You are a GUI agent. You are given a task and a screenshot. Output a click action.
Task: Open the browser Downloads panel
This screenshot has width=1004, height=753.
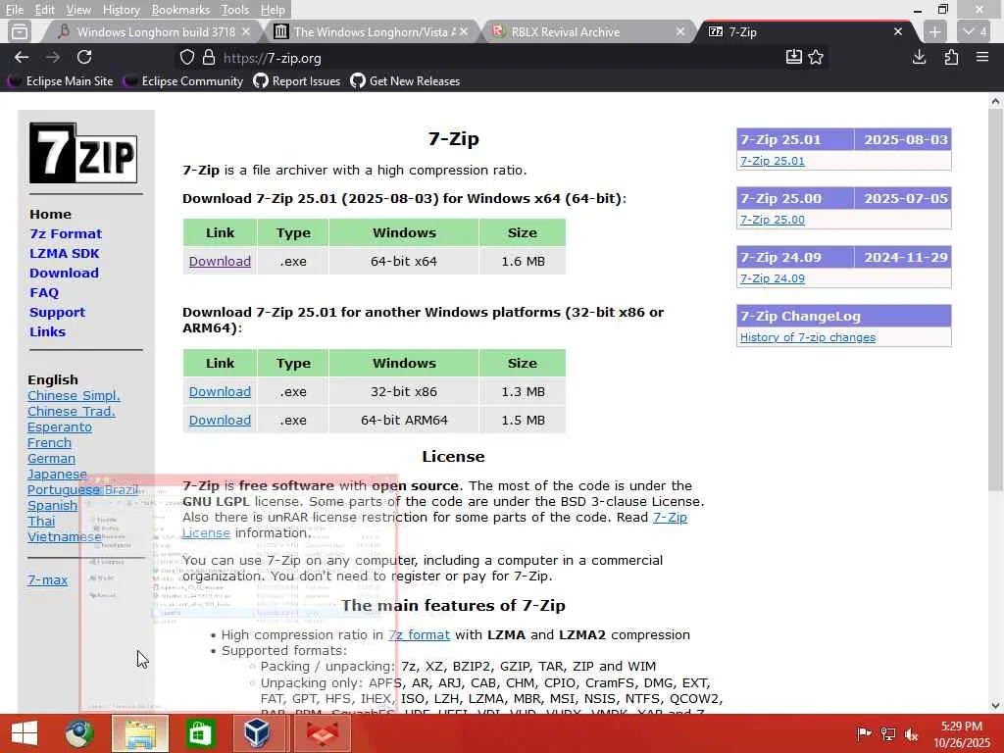919,58
